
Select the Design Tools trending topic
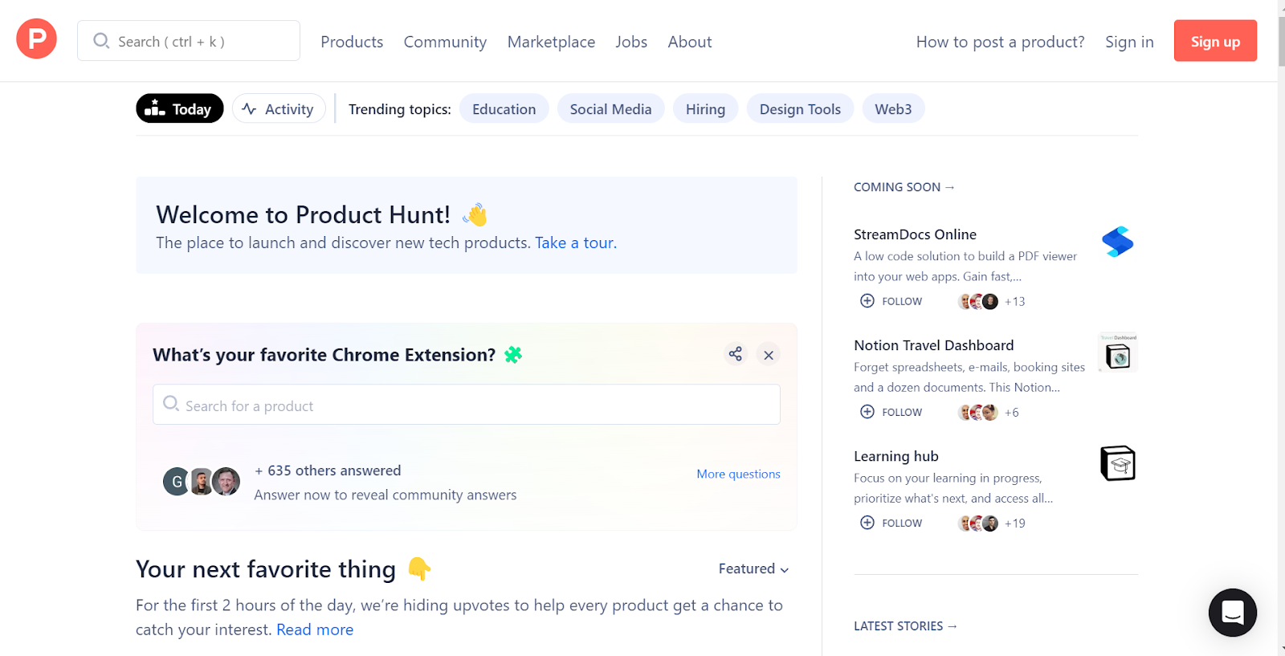coord(800,108)
